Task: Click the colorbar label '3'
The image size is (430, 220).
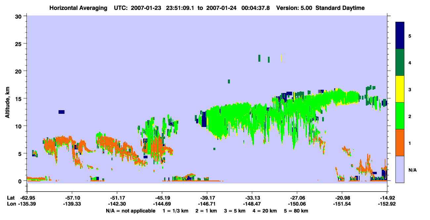Action: [x=410, y=89]
